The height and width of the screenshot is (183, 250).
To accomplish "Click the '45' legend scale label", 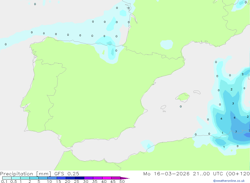I will pyautogui.click(x=113, y=182).
